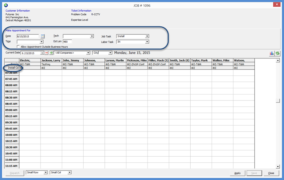Open the Labor Task IN dropdown

tap(147, 42)
